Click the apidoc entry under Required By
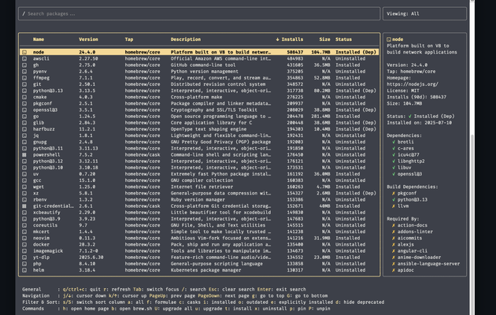 [405, 270]
